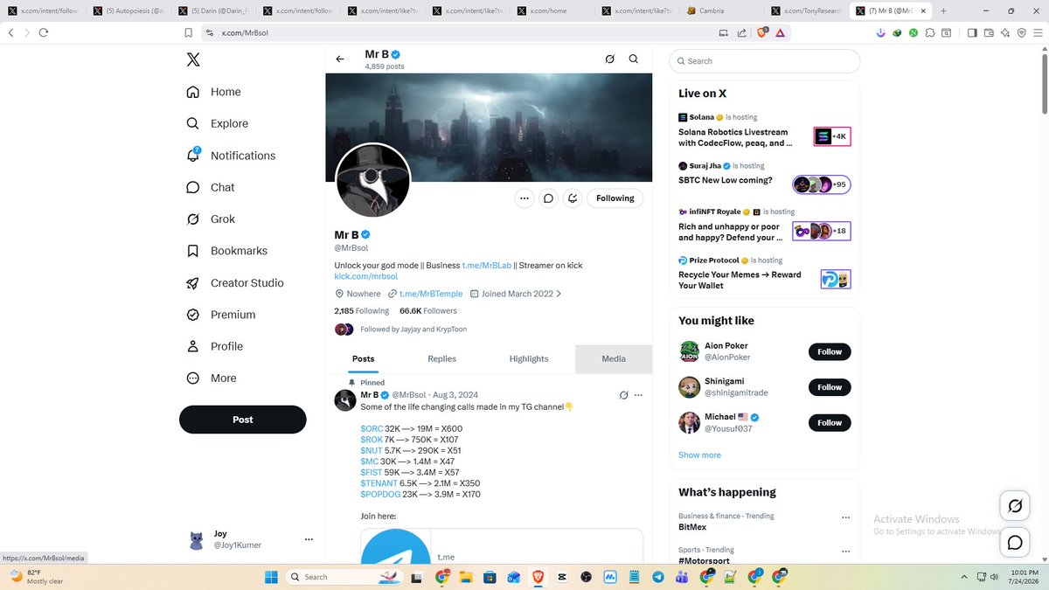Open a new browser tab with plus

click(943, 11)
